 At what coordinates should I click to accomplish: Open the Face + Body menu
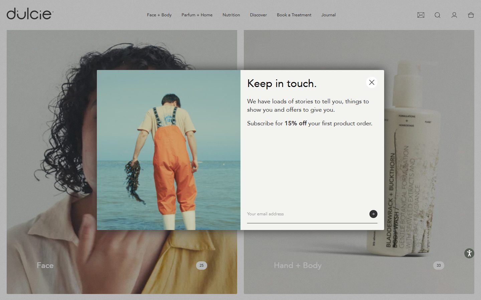159,15
